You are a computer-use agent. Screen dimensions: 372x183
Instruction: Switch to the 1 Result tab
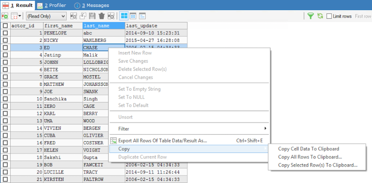point(18,5)
